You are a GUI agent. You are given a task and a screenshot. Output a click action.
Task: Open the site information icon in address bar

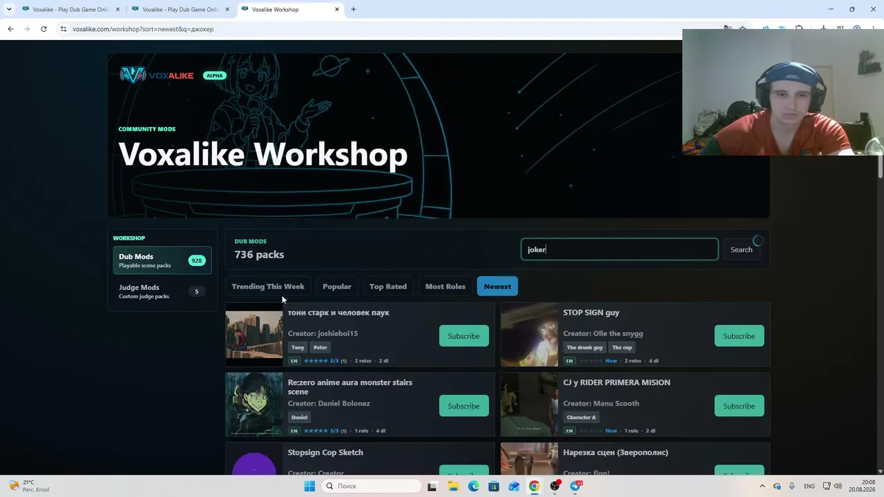click(x=63, y=29)
